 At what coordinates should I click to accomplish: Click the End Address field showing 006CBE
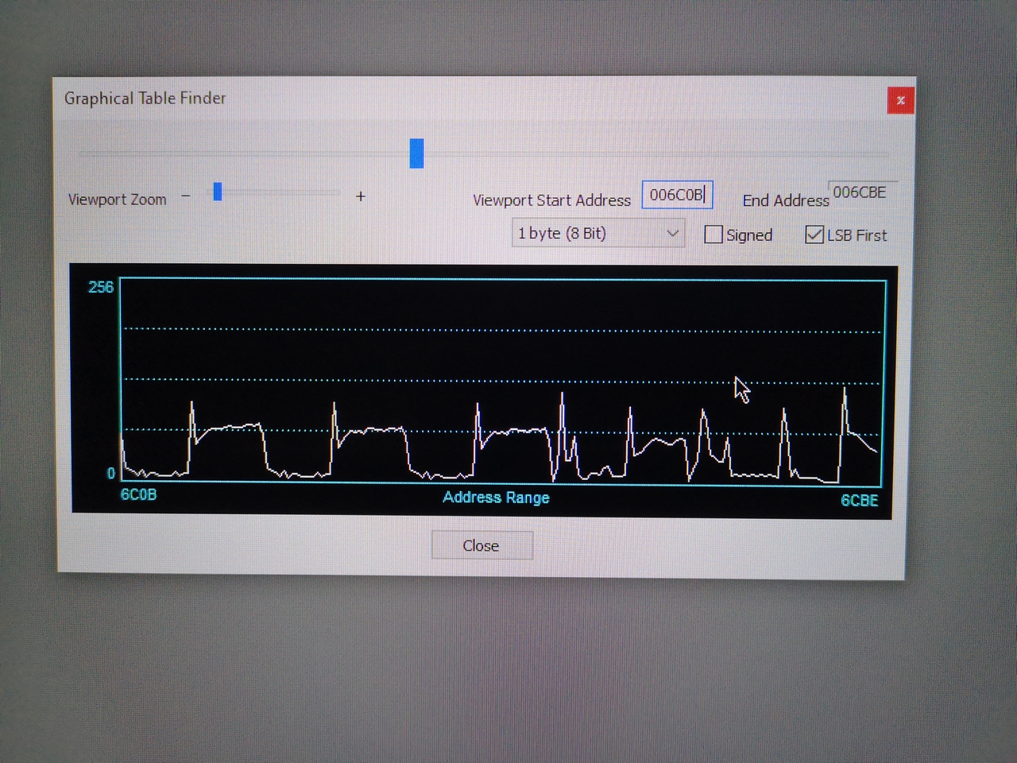tap(860, 192)
